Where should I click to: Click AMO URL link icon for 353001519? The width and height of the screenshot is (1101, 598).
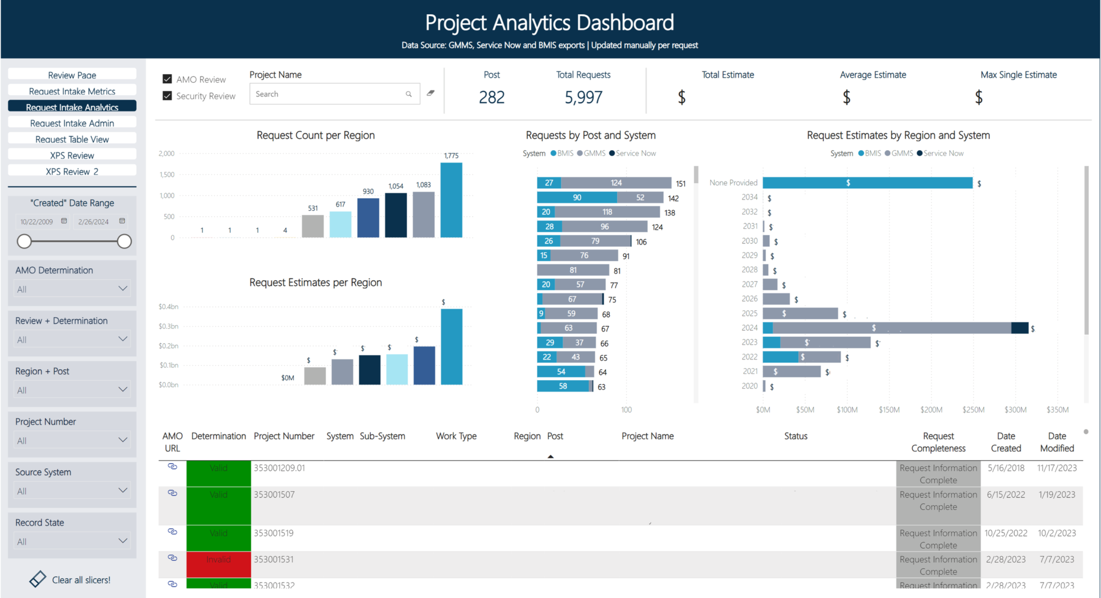point(172,531)
